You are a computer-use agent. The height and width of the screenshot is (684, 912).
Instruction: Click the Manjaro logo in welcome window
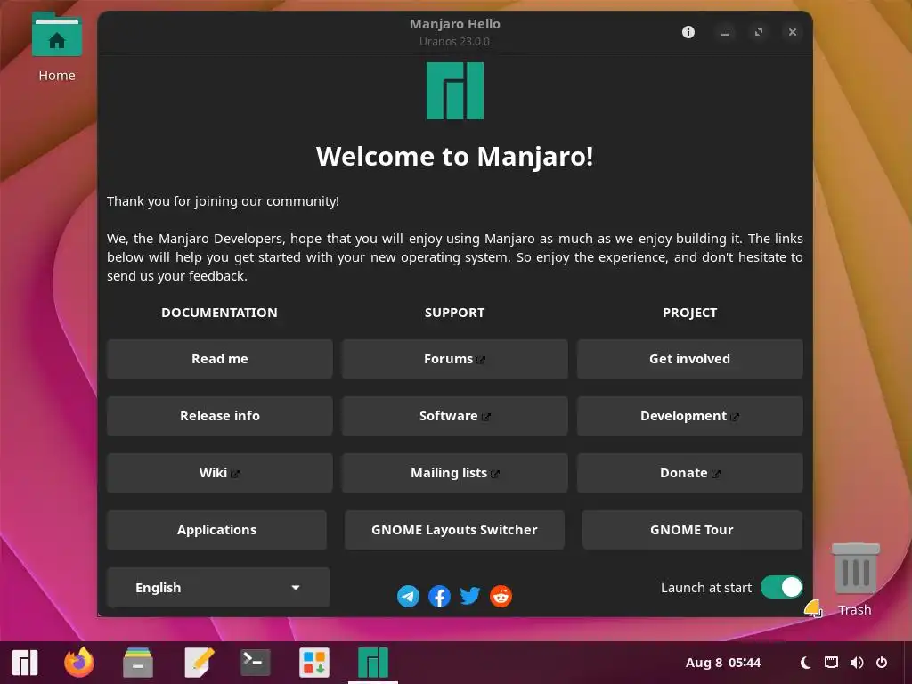click(455, 92)
